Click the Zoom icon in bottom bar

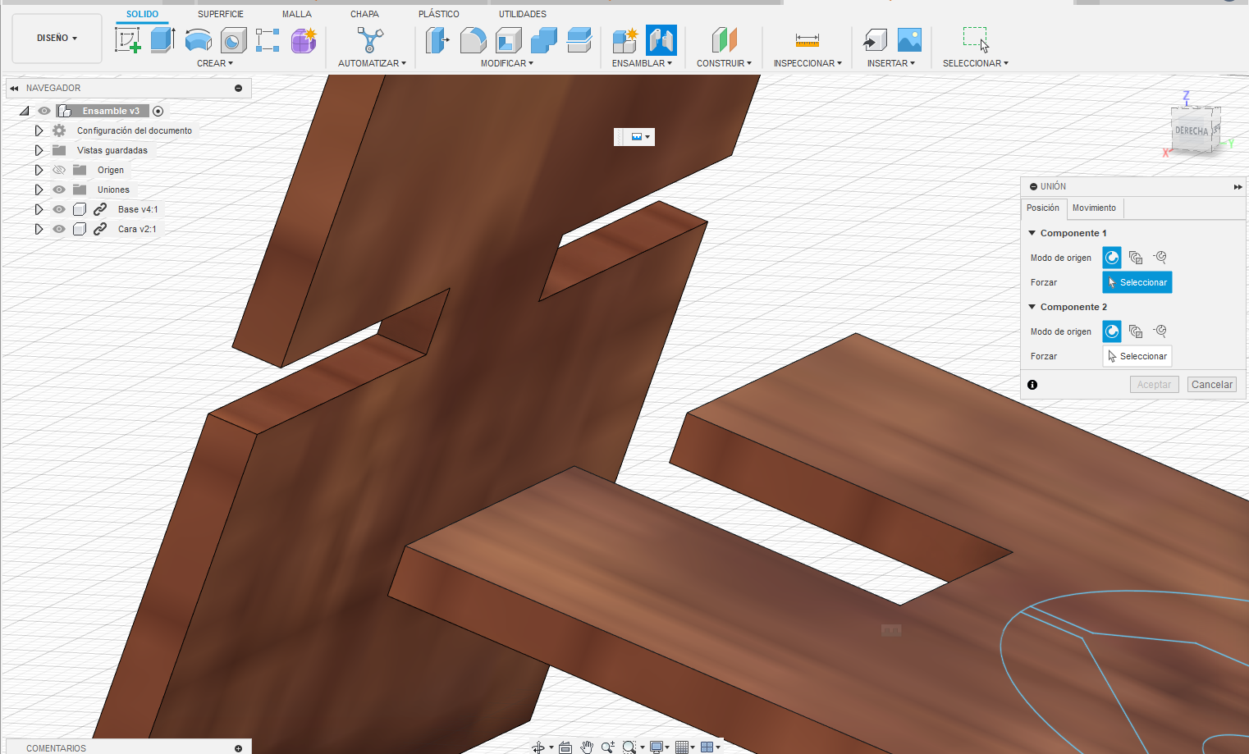click(607, 747)
